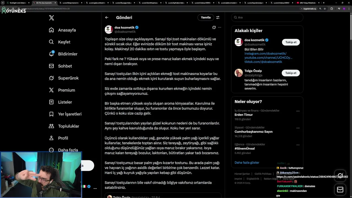Open Reklam bilgisi footer link

click(271, 179)
